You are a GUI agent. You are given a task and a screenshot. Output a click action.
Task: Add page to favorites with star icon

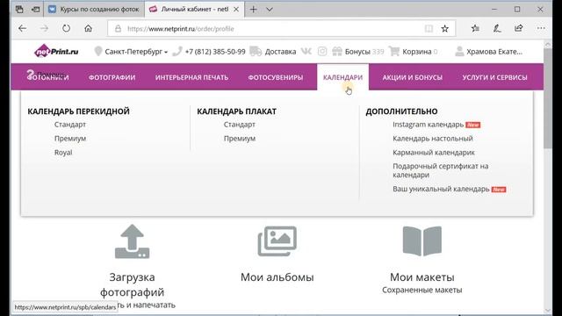tap(445, 29)
